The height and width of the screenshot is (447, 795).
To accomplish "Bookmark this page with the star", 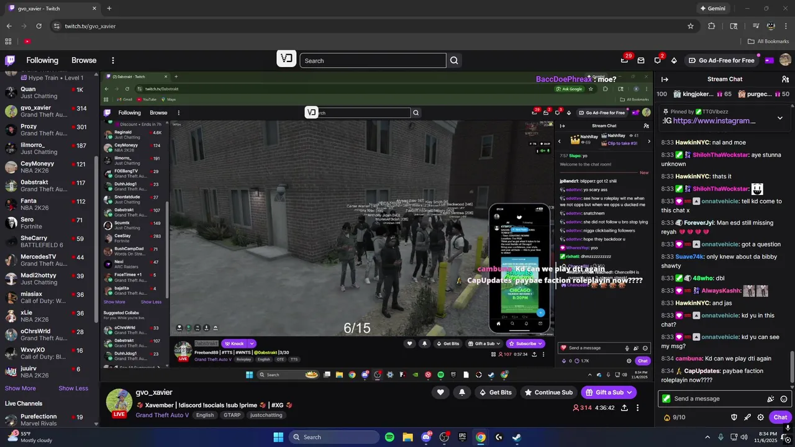I will 690,26.
